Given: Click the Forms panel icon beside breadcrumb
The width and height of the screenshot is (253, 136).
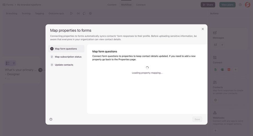Looking at the screenshot, I should (4, 5).
